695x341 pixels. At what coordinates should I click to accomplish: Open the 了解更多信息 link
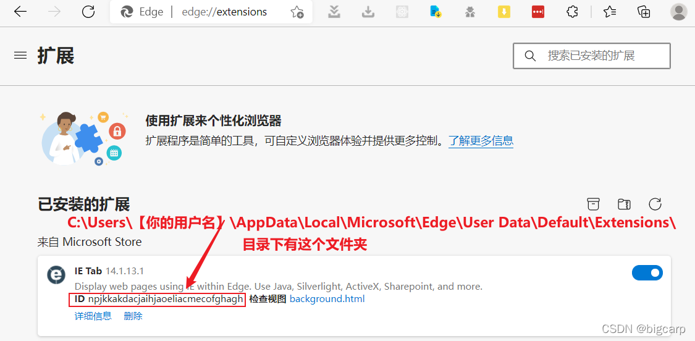click(x=481, y=141)
